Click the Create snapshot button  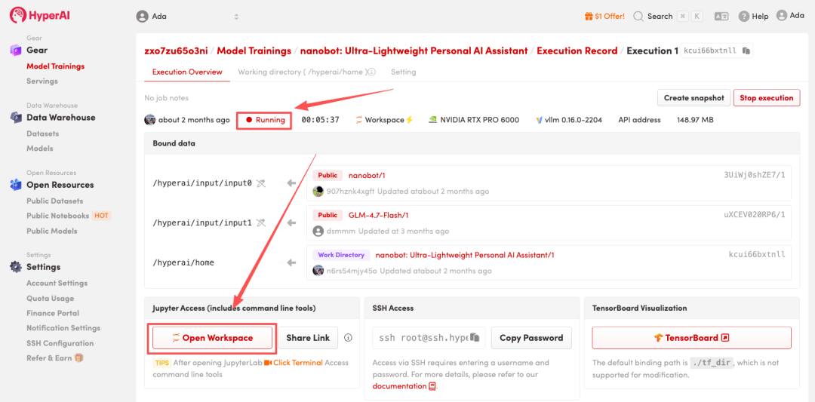[x=694, y=97]
